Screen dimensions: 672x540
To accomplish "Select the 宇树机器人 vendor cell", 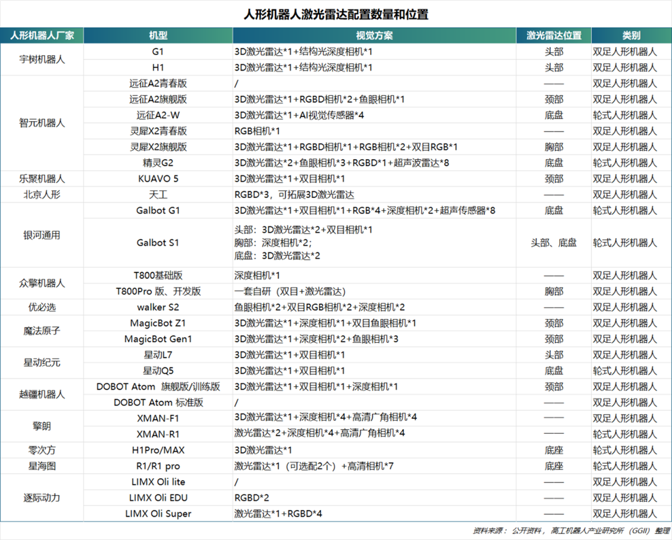I will [43, 59].
